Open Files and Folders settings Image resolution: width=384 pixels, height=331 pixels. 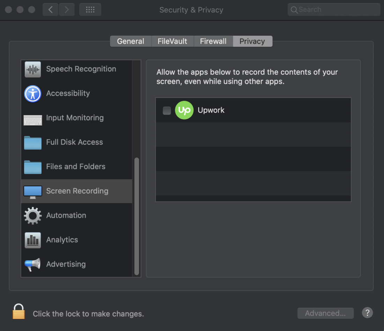[x=32, y=167]
